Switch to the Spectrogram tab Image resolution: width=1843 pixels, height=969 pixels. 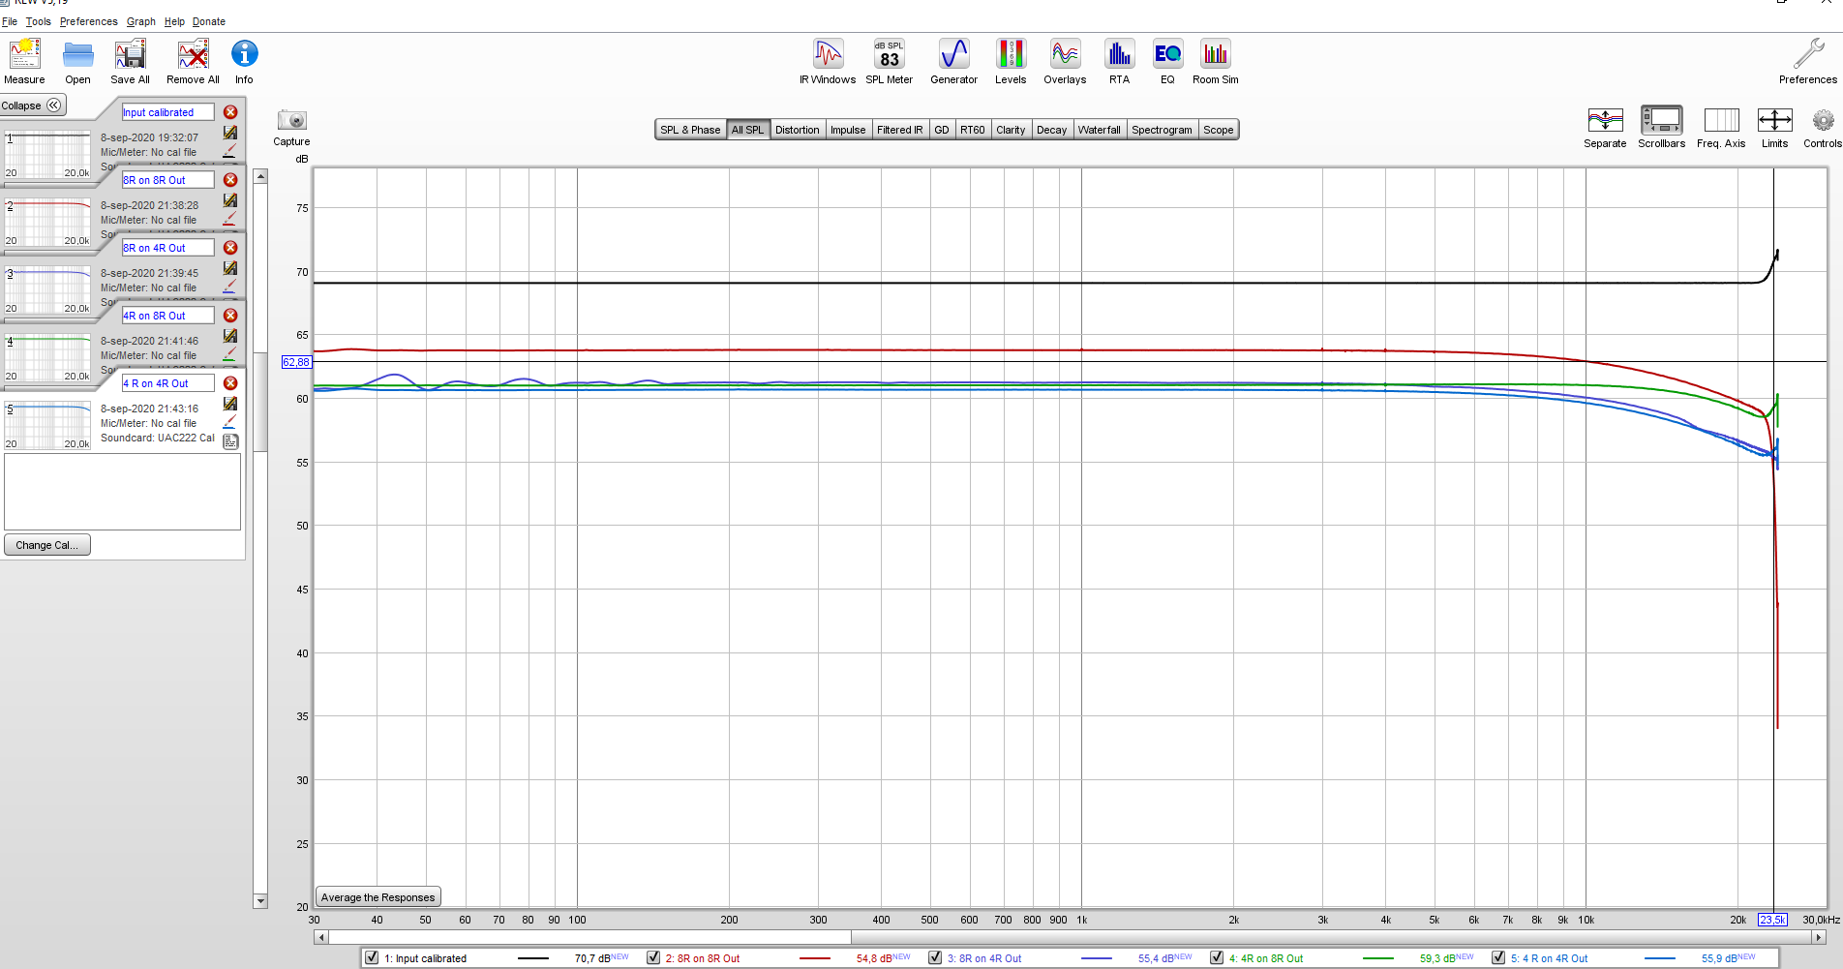(x=1163, y=130)
